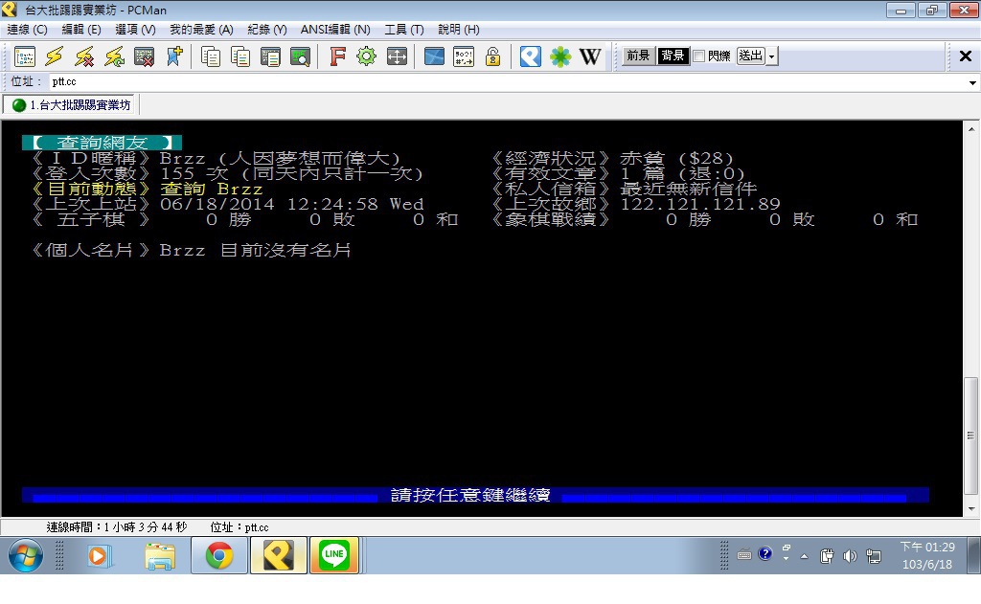Select the 背景 background color button

click(673, 56)
